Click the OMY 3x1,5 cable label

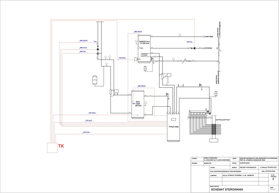83,48
